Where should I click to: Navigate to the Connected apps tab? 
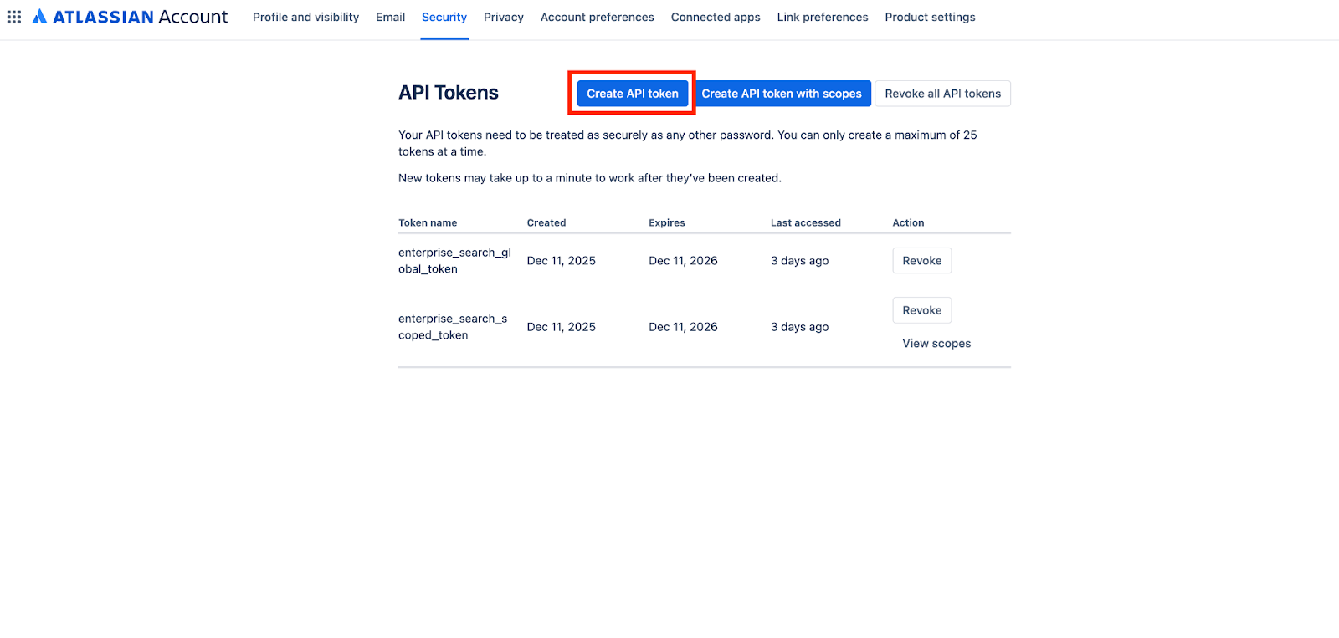(716, 17)
